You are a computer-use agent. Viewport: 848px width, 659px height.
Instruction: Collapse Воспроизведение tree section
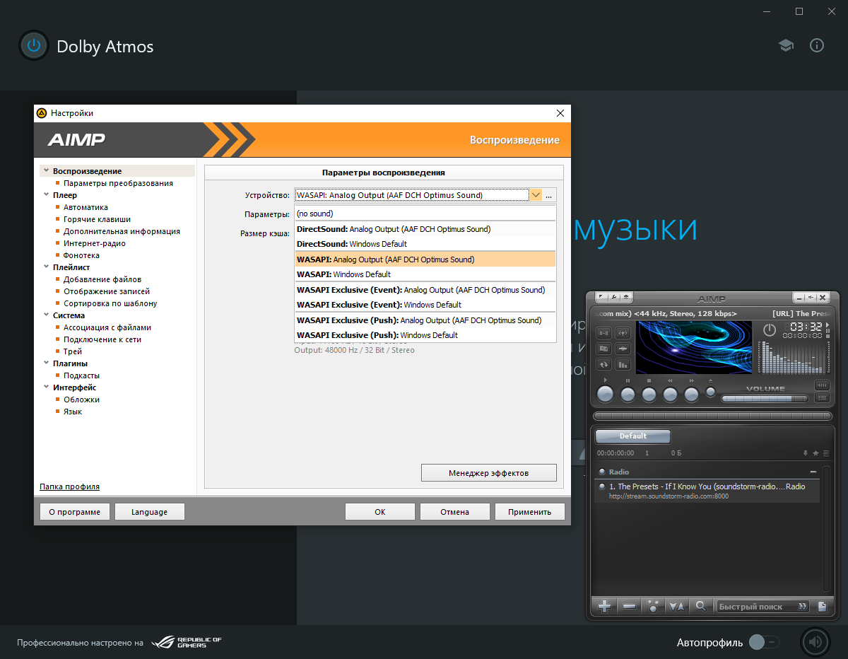[x=46, y=171]
